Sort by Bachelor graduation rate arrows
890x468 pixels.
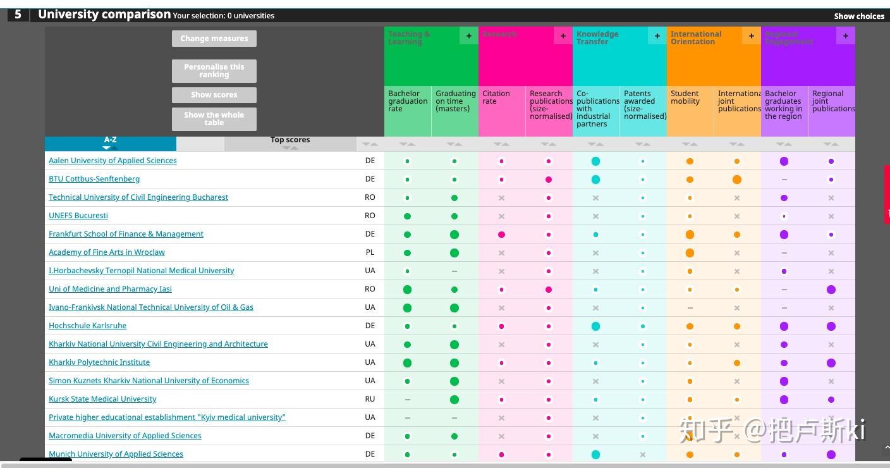point(408,144)
